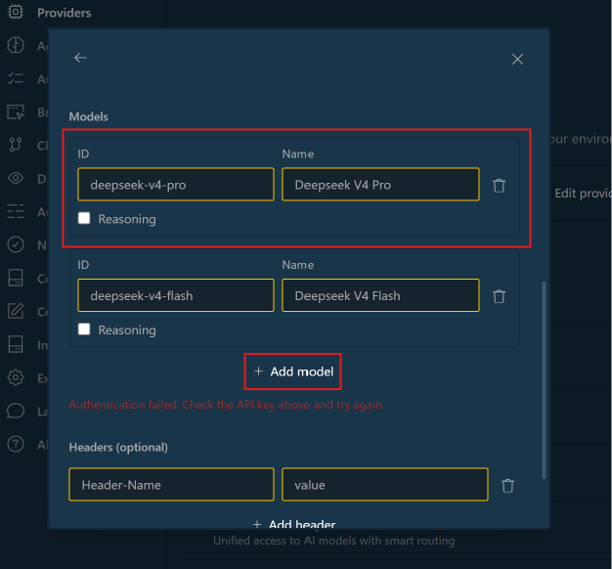Enable Reasoning for Deepseek V4 Pro
The height and width of the screenshot is (569, 612).
click(x=84, y=218)
